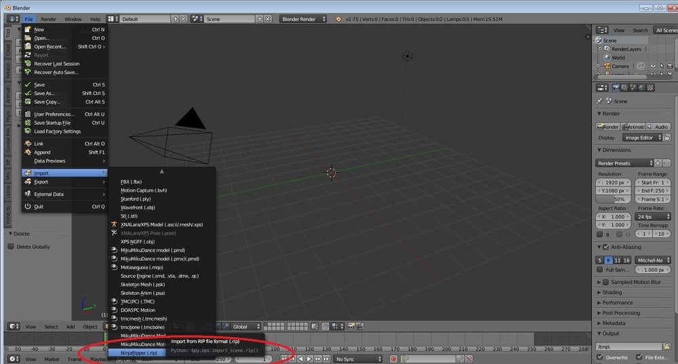678x364 pixels.
Task: Click outliner editor type icon
Action: tap(602, 30)
